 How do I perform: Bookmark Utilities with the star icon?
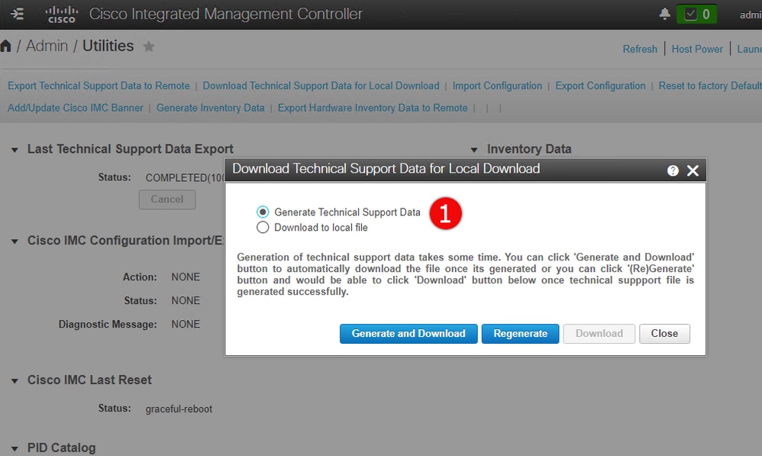pos(149,47)
